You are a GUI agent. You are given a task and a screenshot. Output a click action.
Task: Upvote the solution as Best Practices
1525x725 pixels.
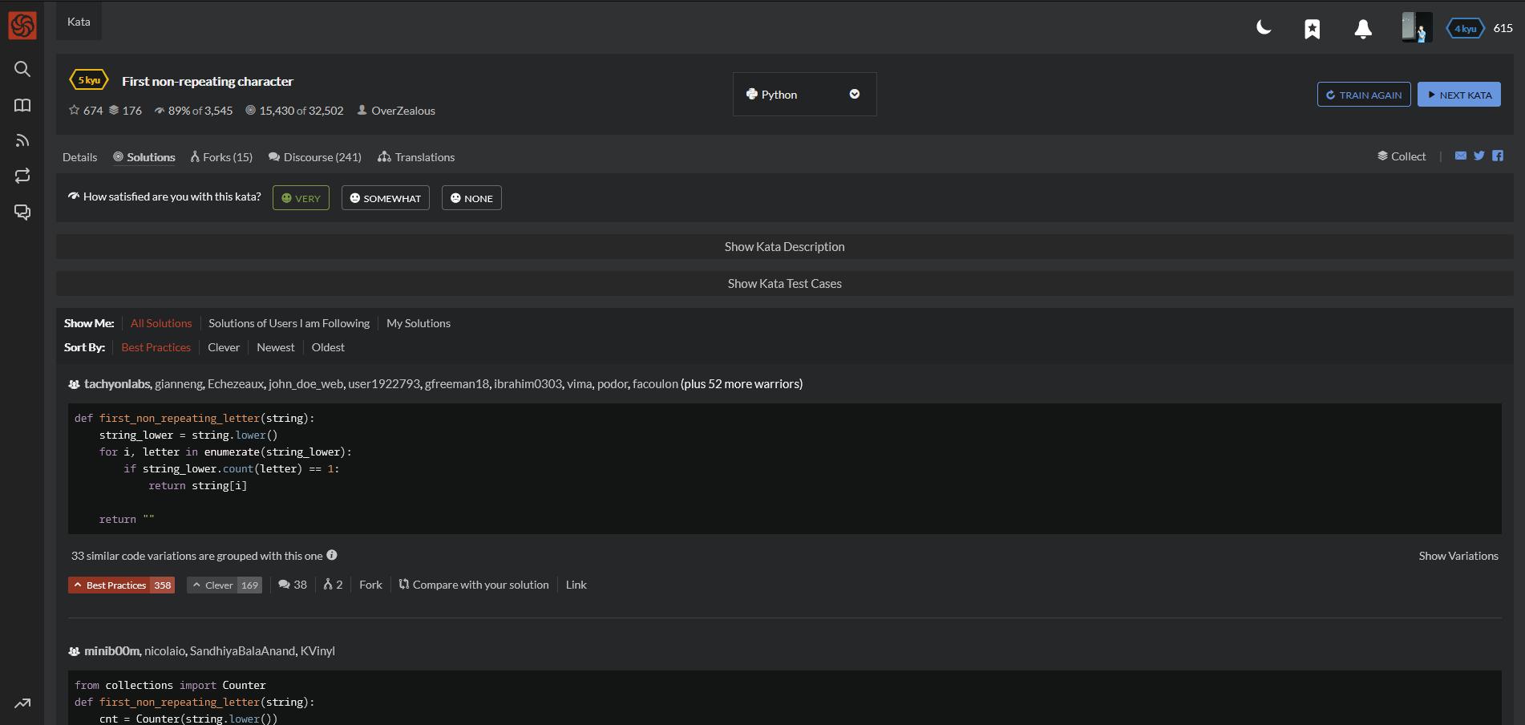[121, 585]
